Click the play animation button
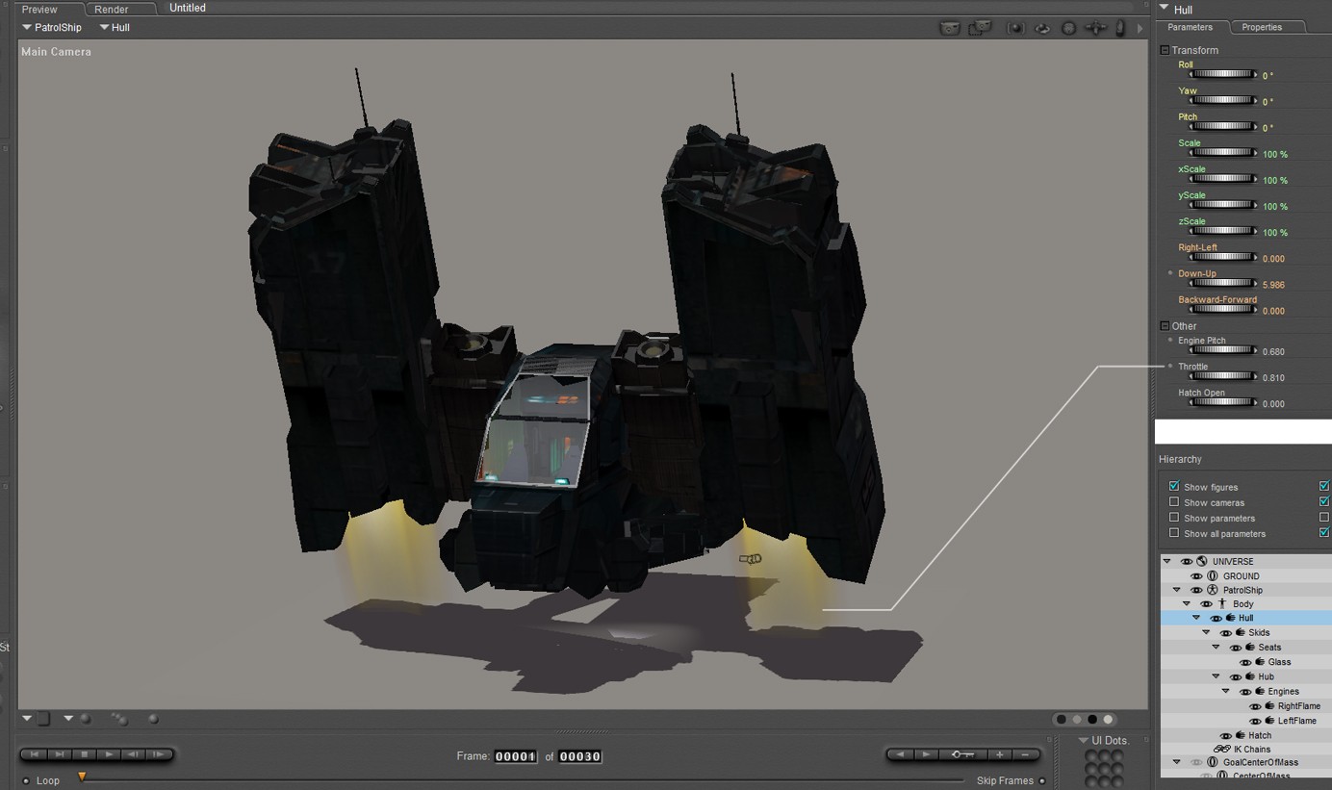 coord(110,754)
